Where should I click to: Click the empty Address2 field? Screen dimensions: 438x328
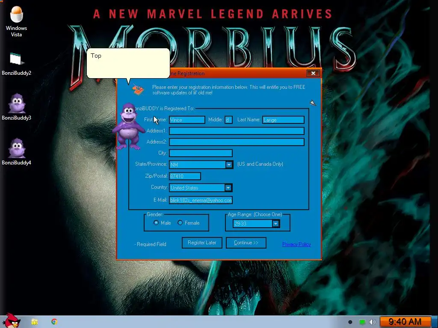[x=237, y=142]
